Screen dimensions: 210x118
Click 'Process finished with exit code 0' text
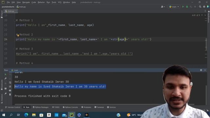42,96
